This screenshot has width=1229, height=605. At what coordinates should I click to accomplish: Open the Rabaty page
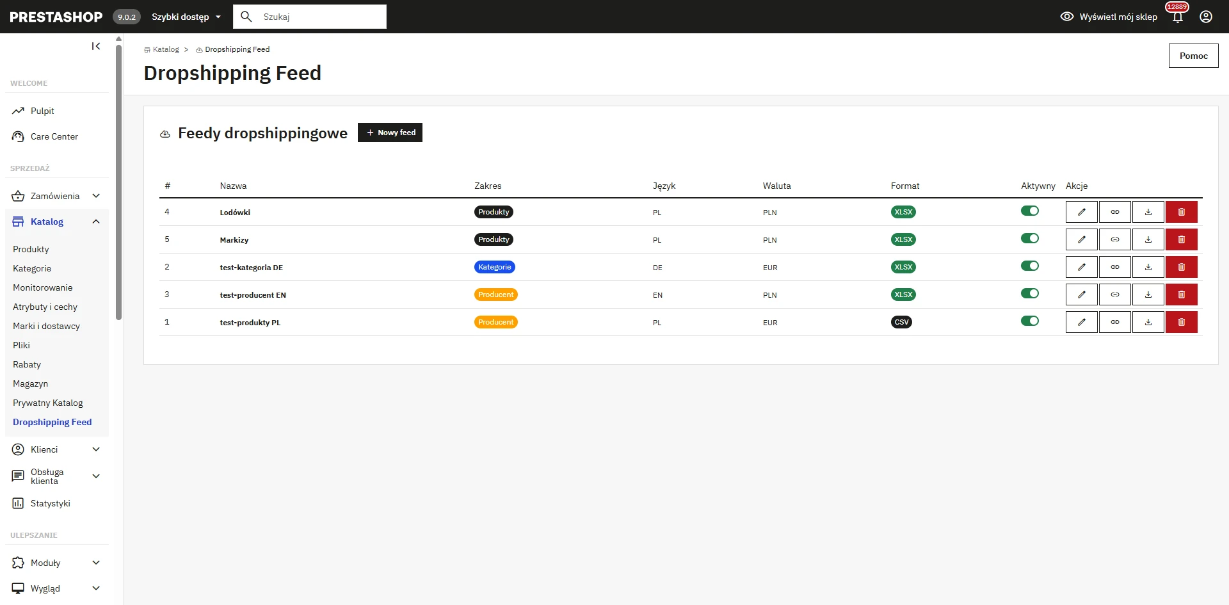27,364
